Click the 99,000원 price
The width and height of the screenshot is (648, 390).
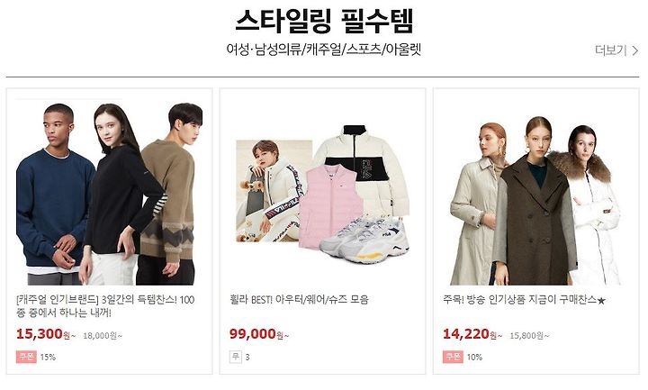click(x=259, y=334)
